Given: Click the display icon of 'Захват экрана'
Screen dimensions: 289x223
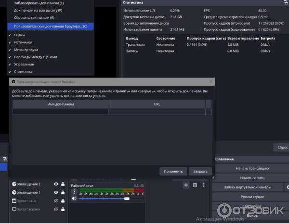Looking at the screenshot, I should 14,209.
